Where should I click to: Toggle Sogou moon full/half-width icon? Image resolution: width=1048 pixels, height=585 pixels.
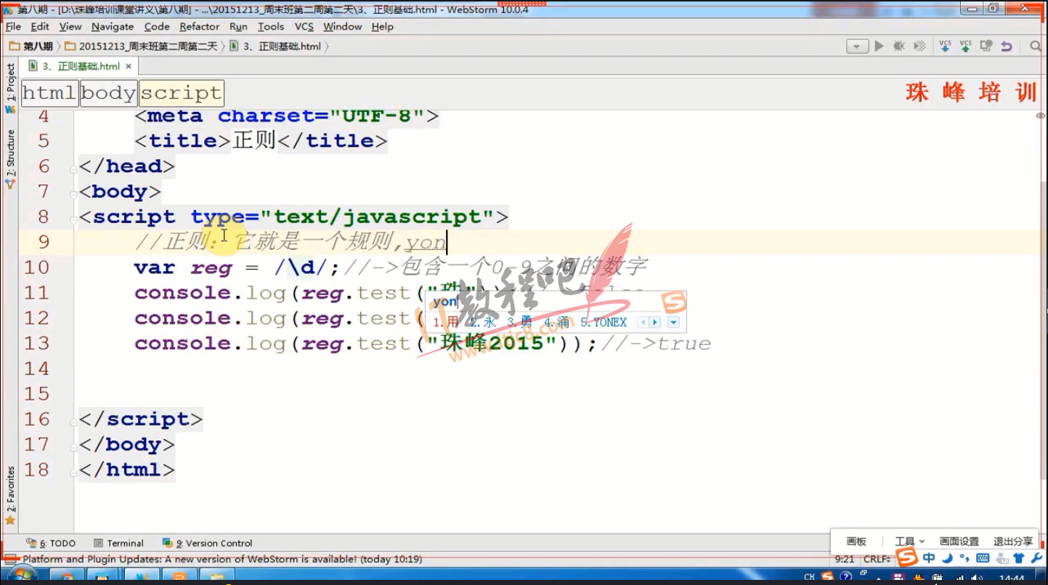pyautogui.click(x=947, y=558)
